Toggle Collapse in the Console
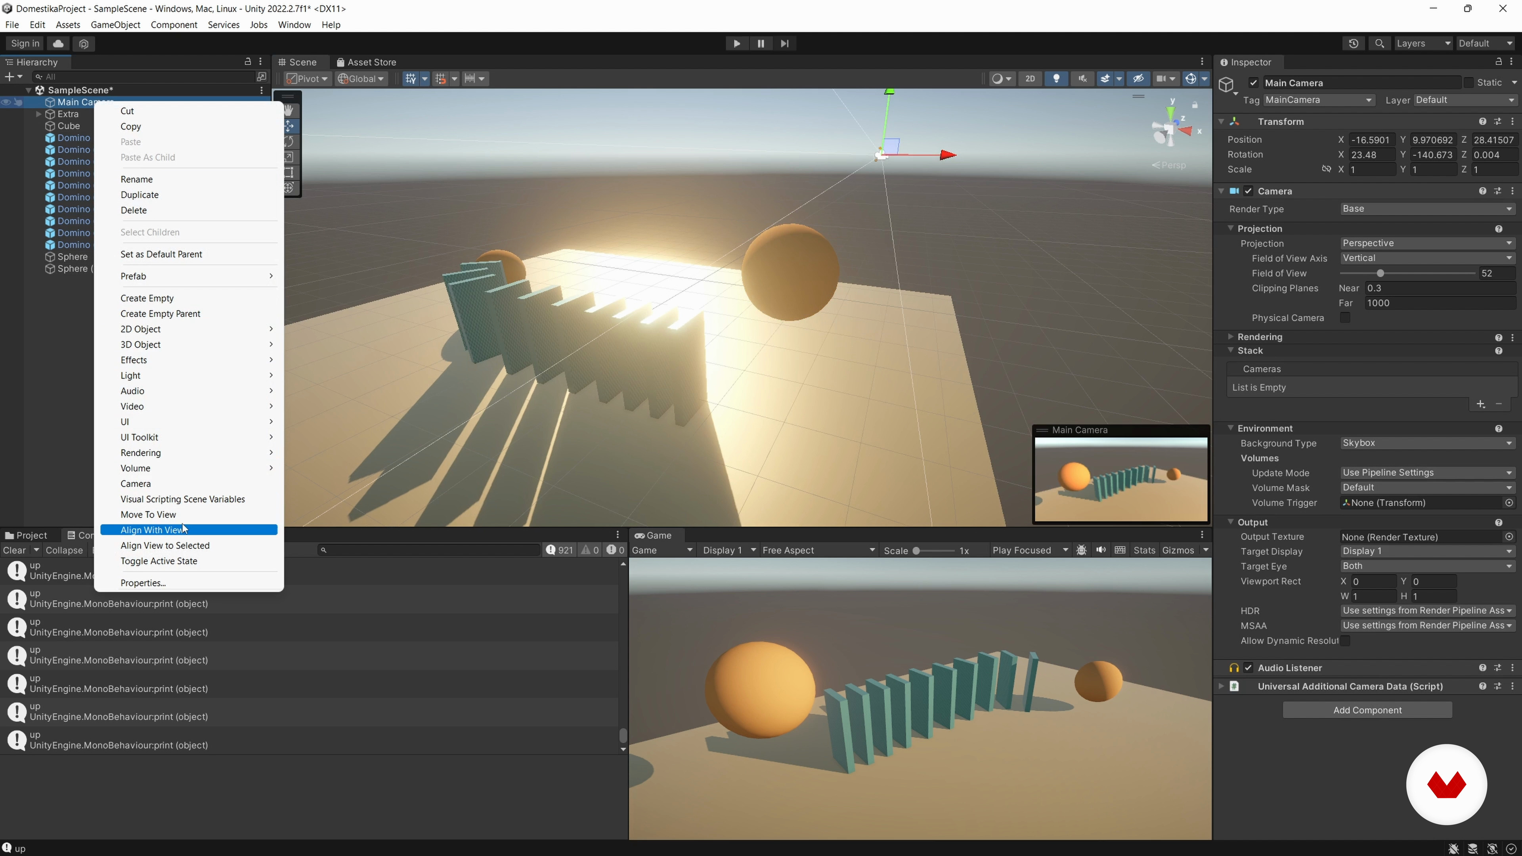 pos(64,550)
